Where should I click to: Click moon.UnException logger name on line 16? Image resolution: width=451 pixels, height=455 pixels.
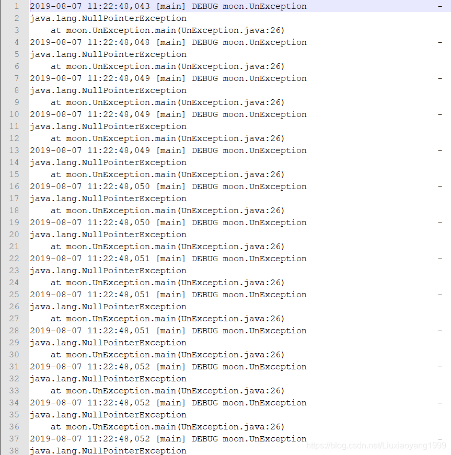(267, 186)
